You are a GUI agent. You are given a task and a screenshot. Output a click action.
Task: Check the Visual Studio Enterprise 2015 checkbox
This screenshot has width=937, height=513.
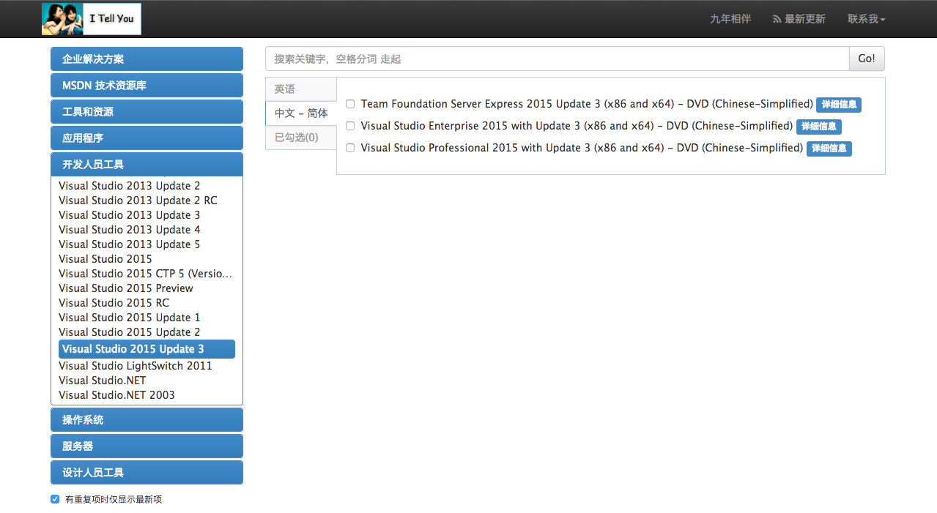(x=349, y=125)
